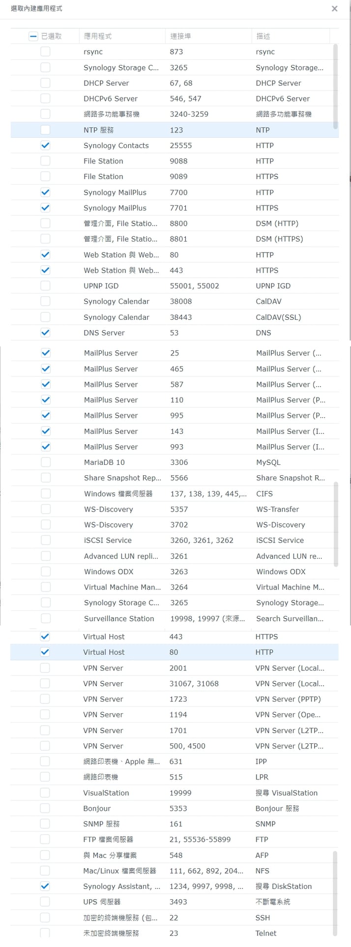
Task: Select 與 Mac 分享檔案 row name
Action: coord(110,855)
